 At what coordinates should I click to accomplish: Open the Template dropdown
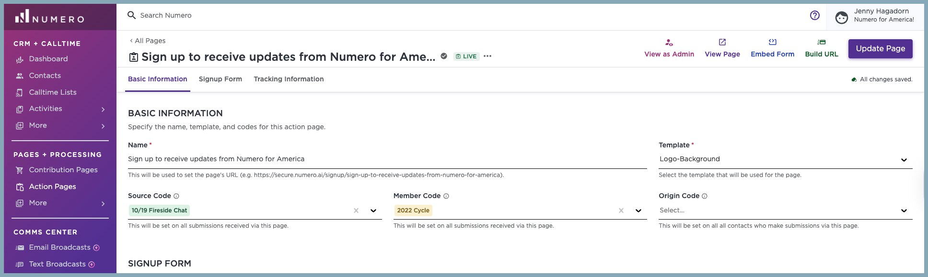coord(785,159)
